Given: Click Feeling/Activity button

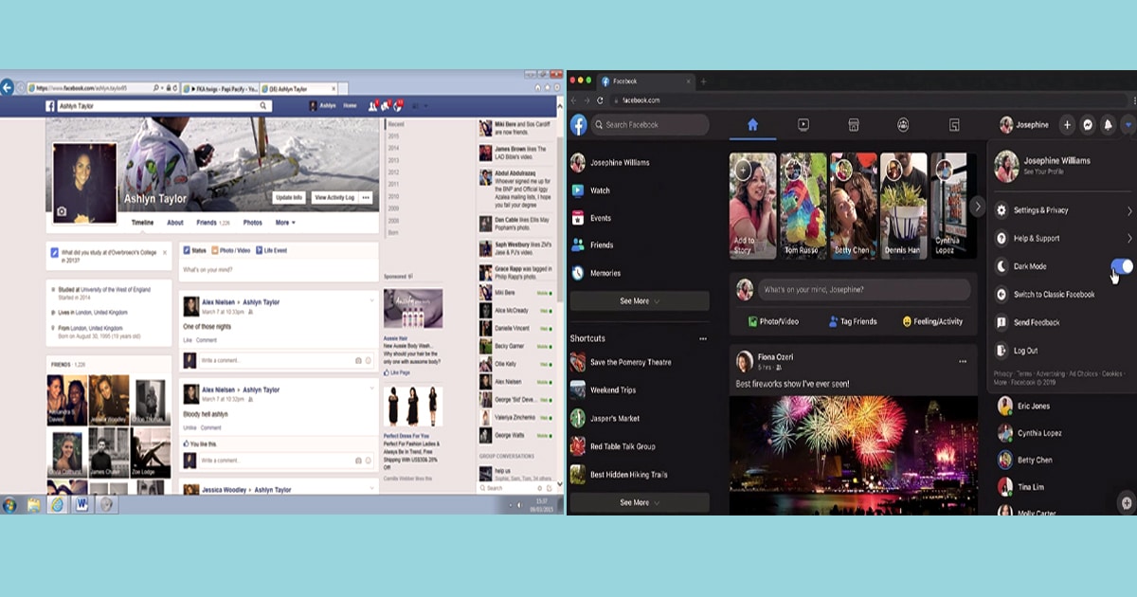Looking at the screenshot, I should coord(932,321).
